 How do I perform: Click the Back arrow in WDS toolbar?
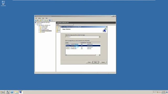36,20
